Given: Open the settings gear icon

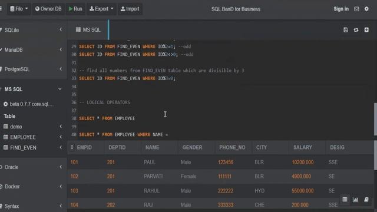Looking at the screenshot, I should coord(366,9).
